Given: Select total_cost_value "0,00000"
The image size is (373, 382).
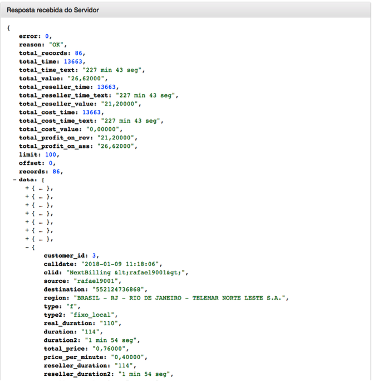Looking at the screenshot, I should (102, 129).
